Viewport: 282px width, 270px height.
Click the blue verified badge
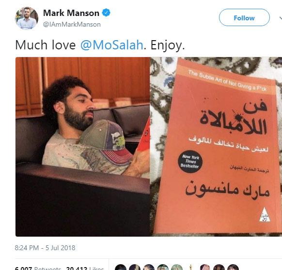coord(106,13)
